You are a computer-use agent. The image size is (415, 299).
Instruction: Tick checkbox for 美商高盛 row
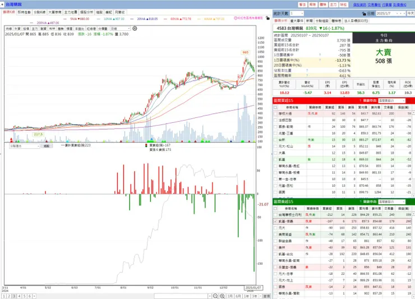coord(275,234)
